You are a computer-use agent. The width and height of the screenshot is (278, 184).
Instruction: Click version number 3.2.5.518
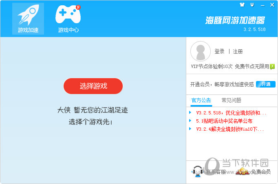254,29
